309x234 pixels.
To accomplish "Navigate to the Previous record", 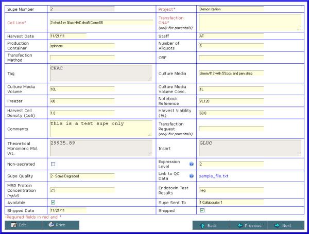I will coord(249,225).
